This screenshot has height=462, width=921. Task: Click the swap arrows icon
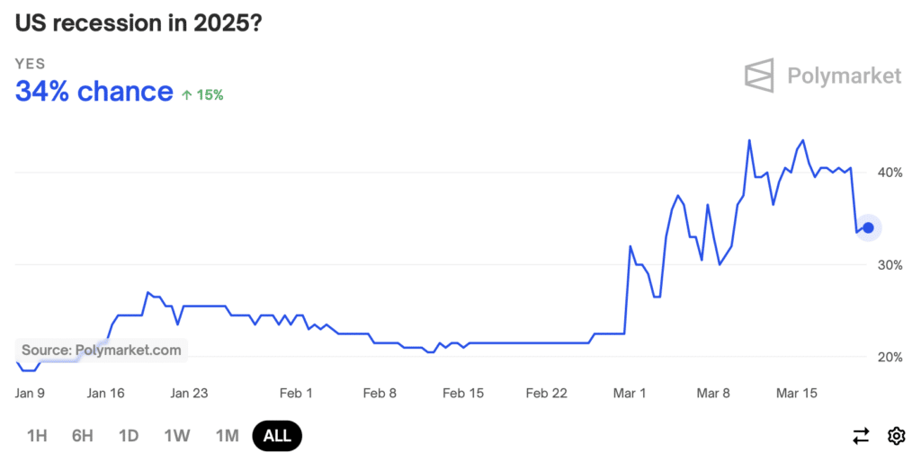point(861,436)
